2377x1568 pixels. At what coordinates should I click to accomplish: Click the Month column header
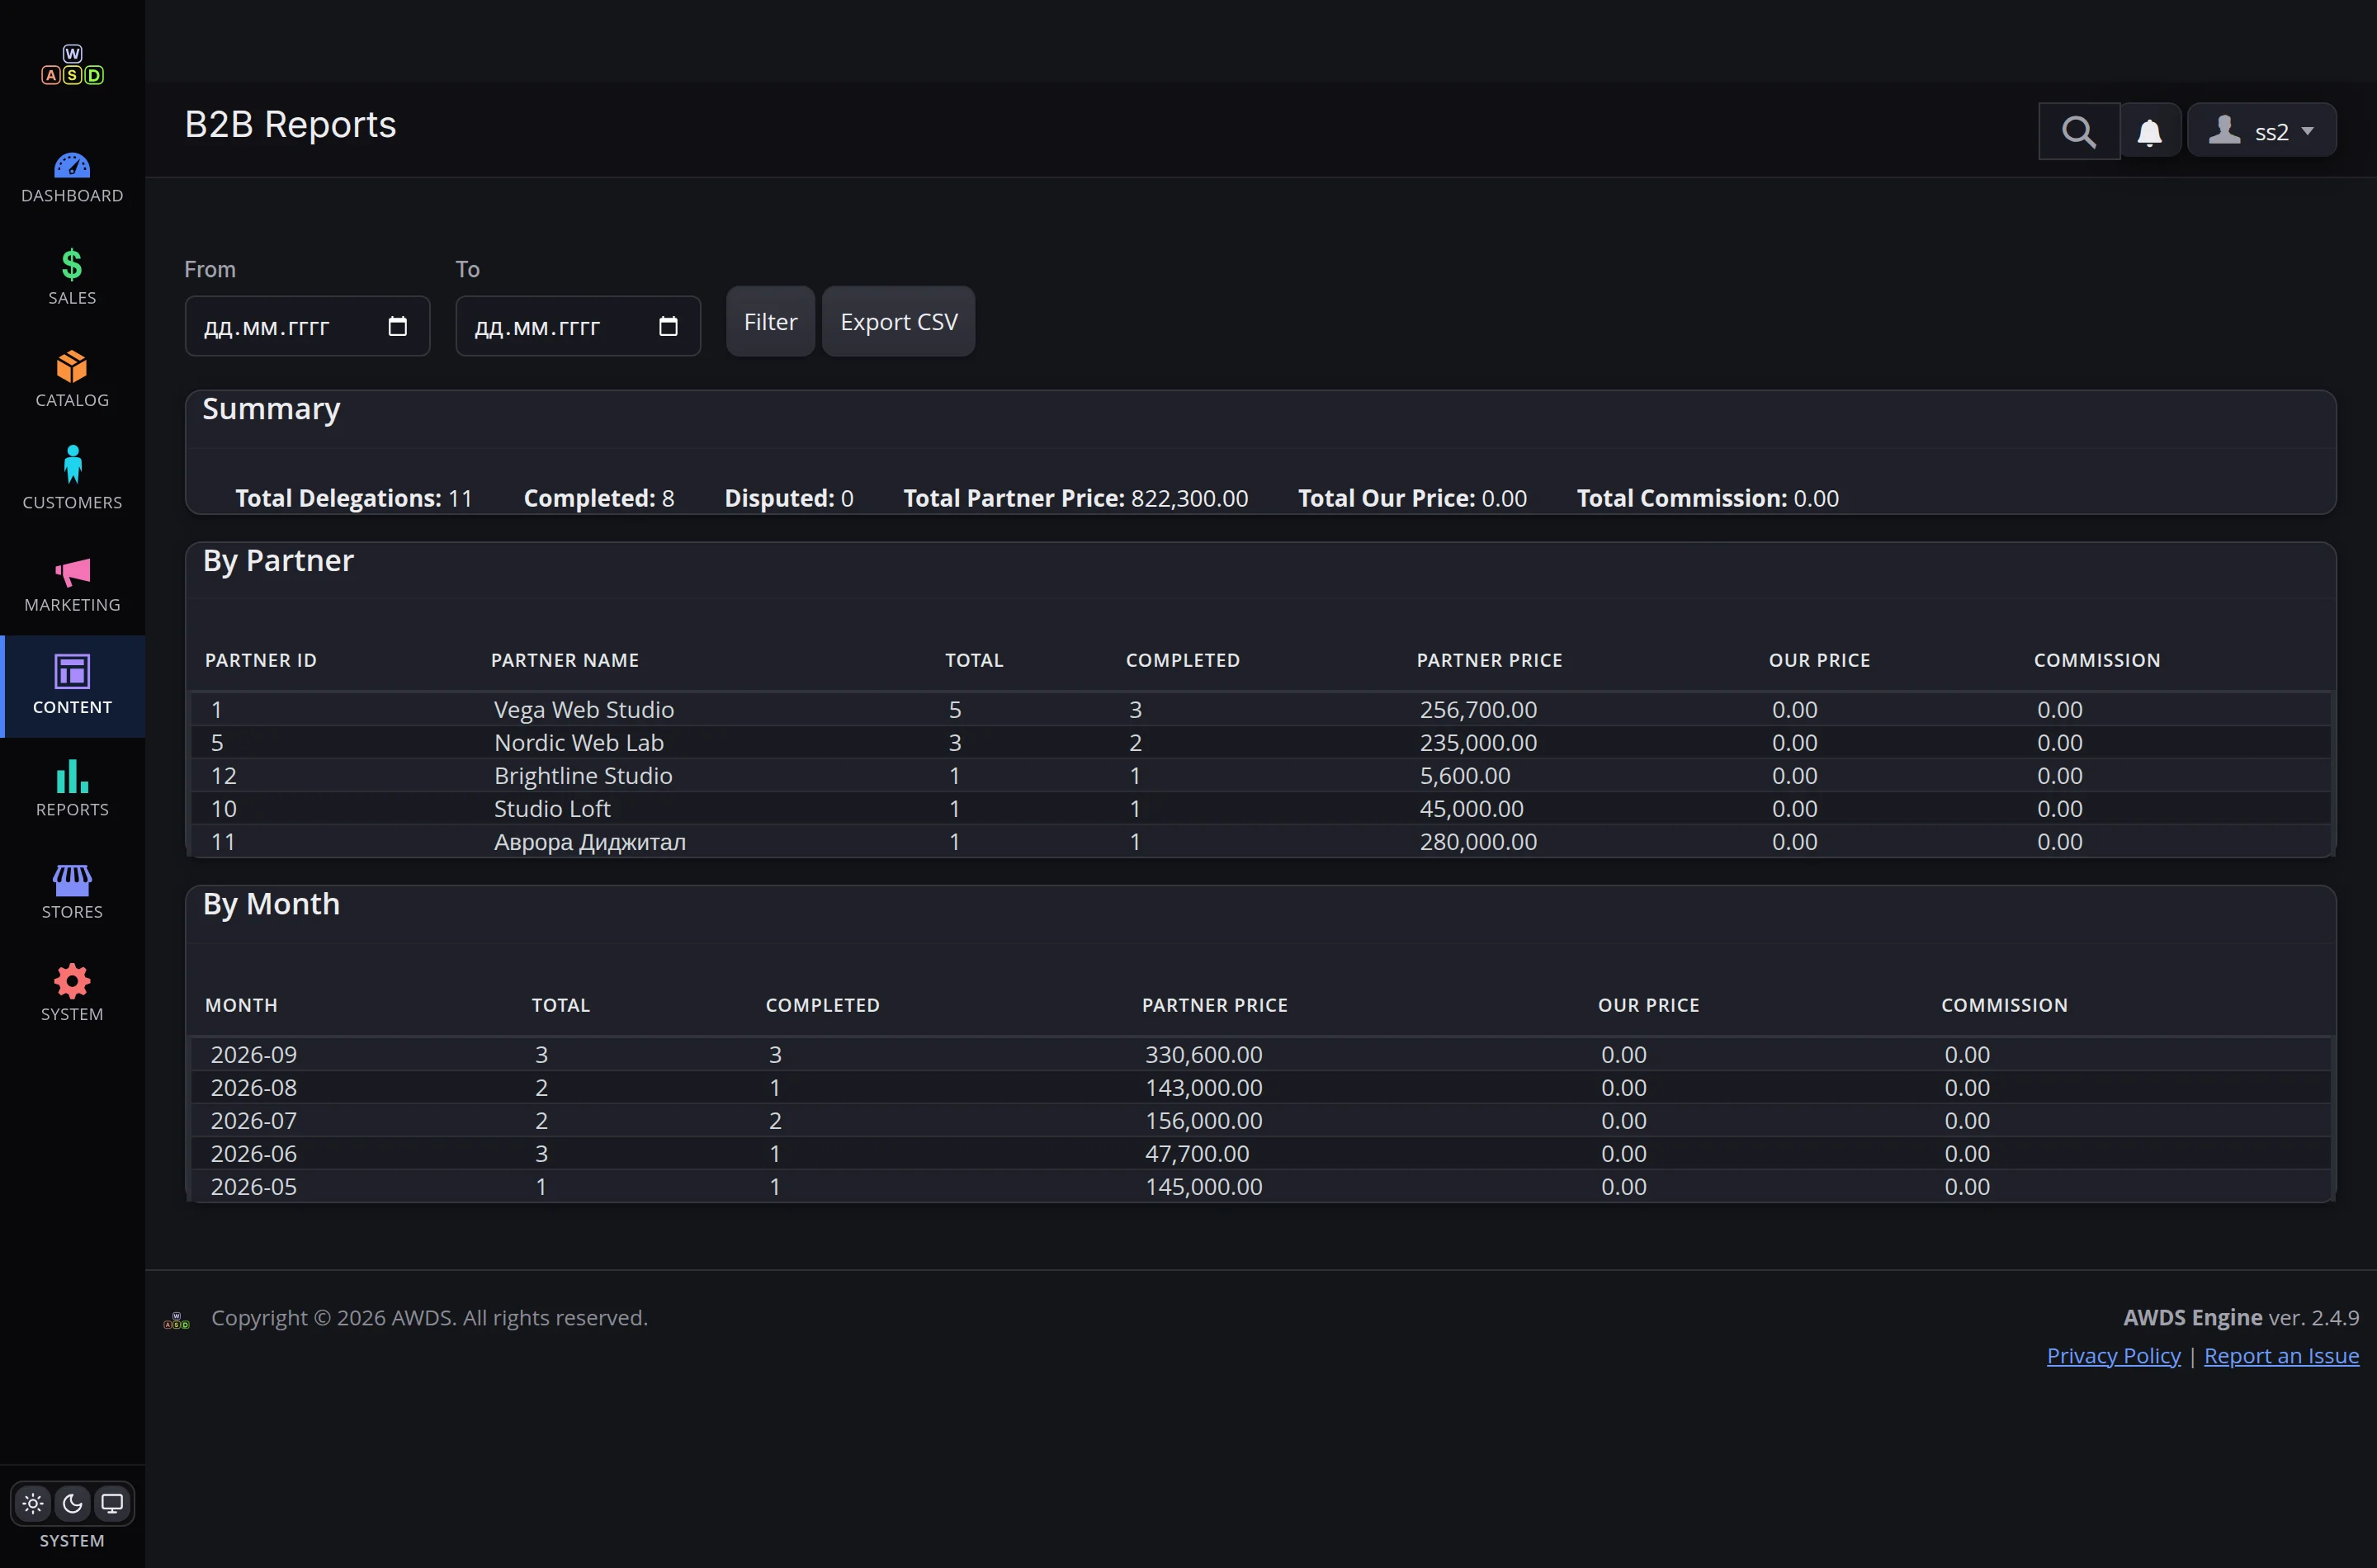tap(241, 1005)
